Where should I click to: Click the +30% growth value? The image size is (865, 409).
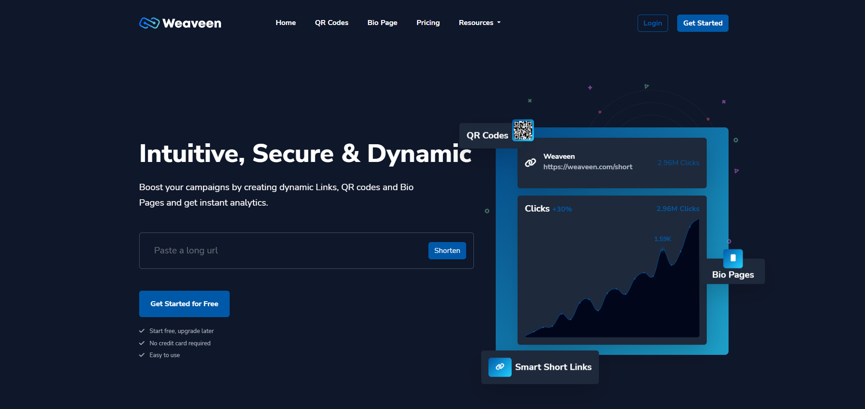point(562,209)
